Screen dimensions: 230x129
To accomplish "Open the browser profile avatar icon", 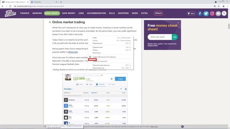I will click(x=224, y=6).
